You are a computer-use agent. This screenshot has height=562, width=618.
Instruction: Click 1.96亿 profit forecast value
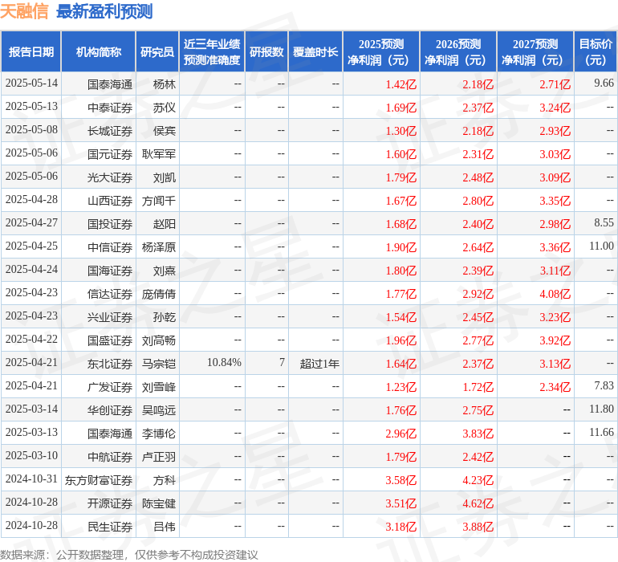click(x=400, y=340)
